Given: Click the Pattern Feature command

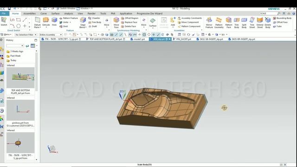Looking at the screenshot, I should [x=69, y=18].
